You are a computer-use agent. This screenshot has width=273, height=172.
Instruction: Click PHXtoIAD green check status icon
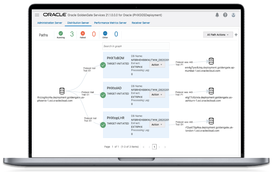[x=103, y=95]
